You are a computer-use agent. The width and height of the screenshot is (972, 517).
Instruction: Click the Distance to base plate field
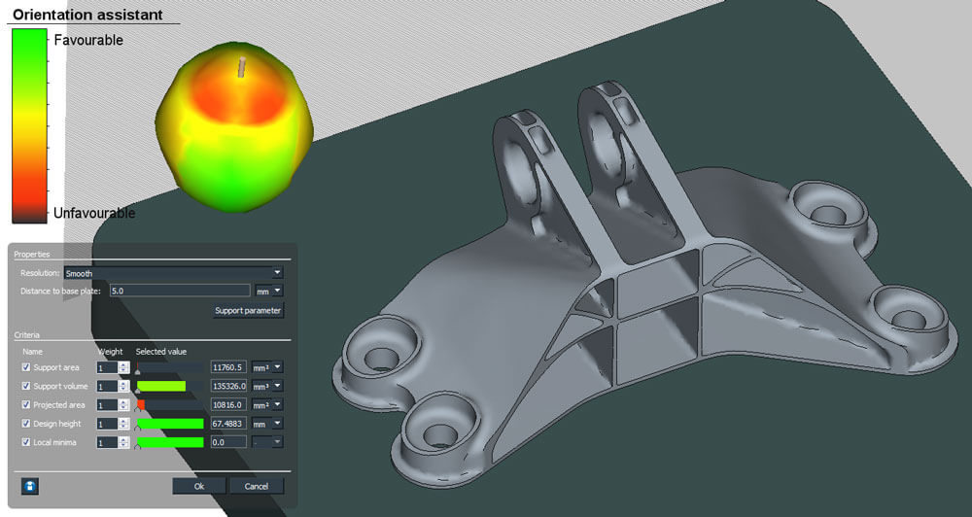click(x=180, y=291)
